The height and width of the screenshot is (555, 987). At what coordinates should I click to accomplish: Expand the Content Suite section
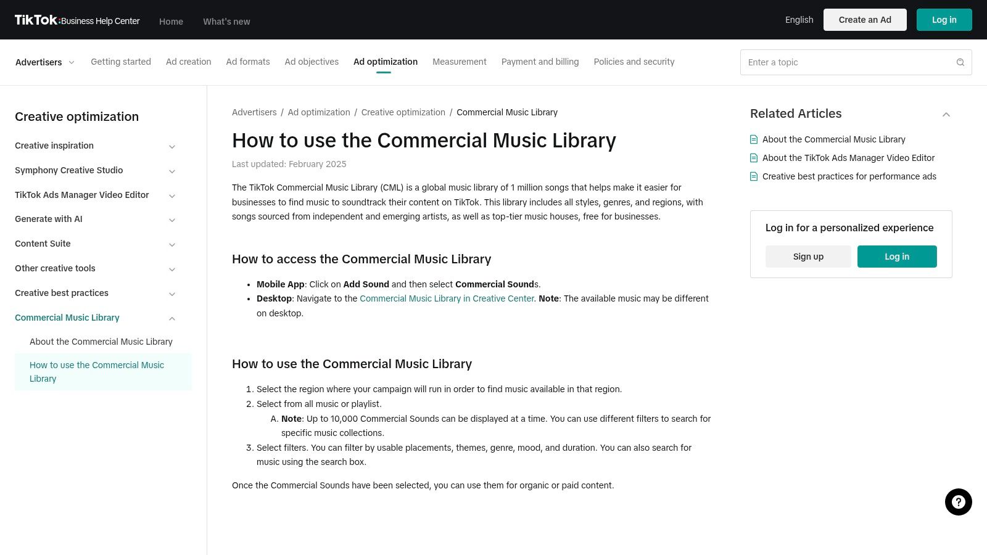point(172,244)
